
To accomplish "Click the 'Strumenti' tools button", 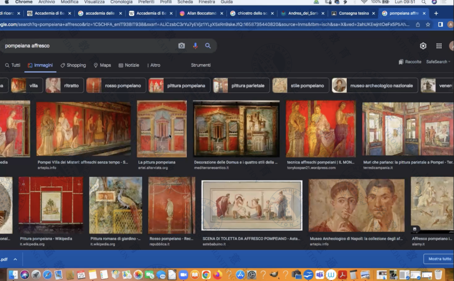I will 201,65.
